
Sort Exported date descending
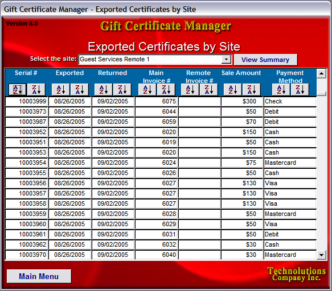[x=79, y=89]
